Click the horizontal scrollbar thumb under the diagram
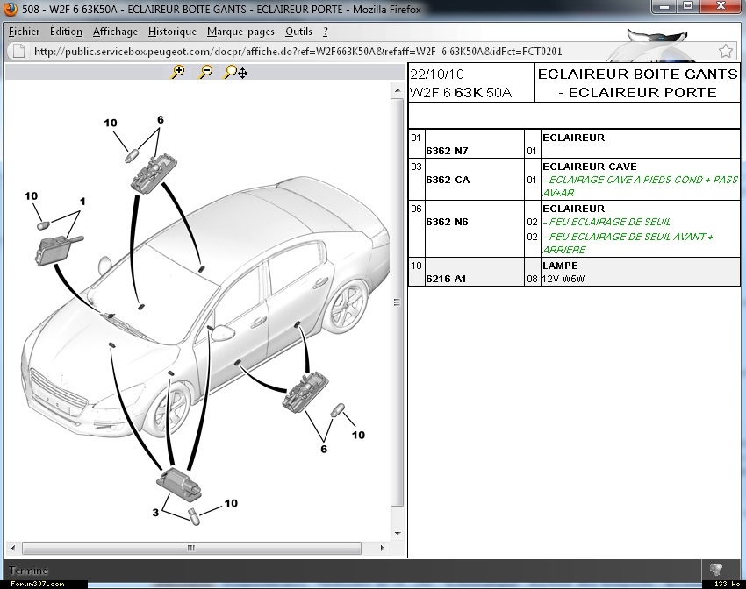Image resolution: width=746 pixels, height=589 pixels. 191,548
